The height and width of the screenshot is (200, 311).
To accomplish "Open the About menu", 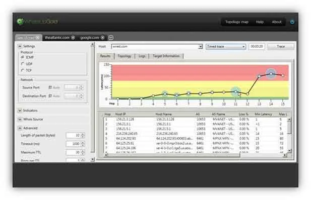I will pos(277,22).
